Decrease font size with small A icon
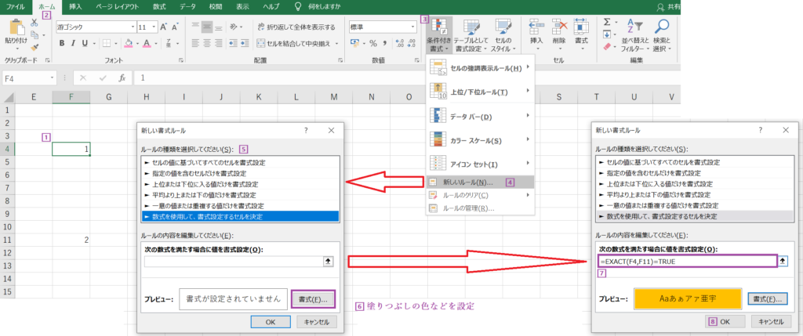Viewport: 803px width, 336px height. pos(175,27)
